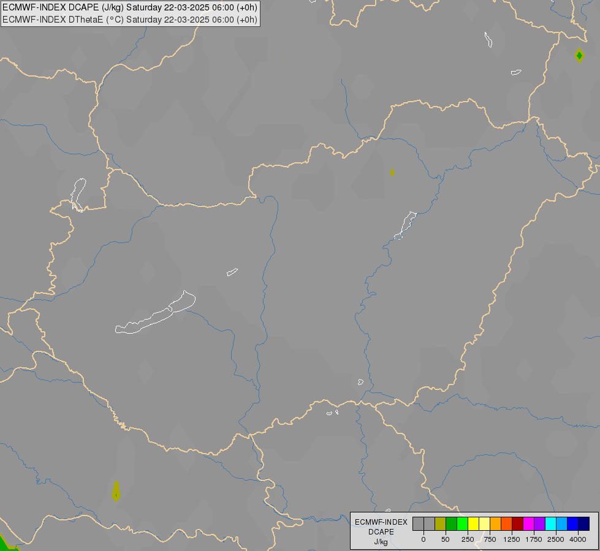600x551 pixels.
Task: Click the Lake Neusiedl outline at western border
Action: 78,195
